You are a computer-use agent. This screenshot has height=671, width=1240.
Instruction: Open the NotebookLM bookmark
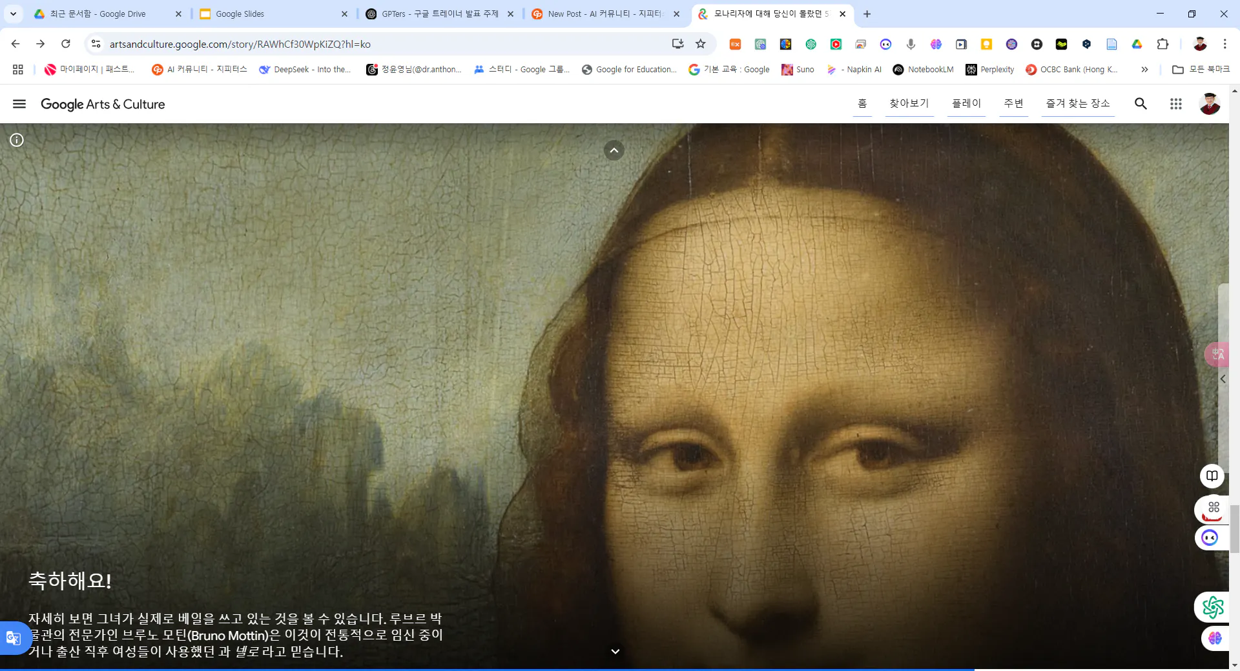(923, 69)
